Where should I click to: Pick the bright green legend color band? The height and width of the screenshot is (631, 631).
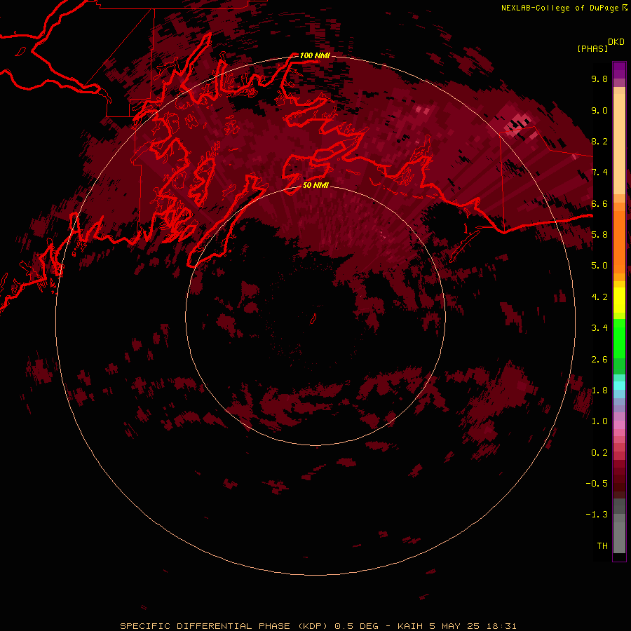(x=619, y=338)
